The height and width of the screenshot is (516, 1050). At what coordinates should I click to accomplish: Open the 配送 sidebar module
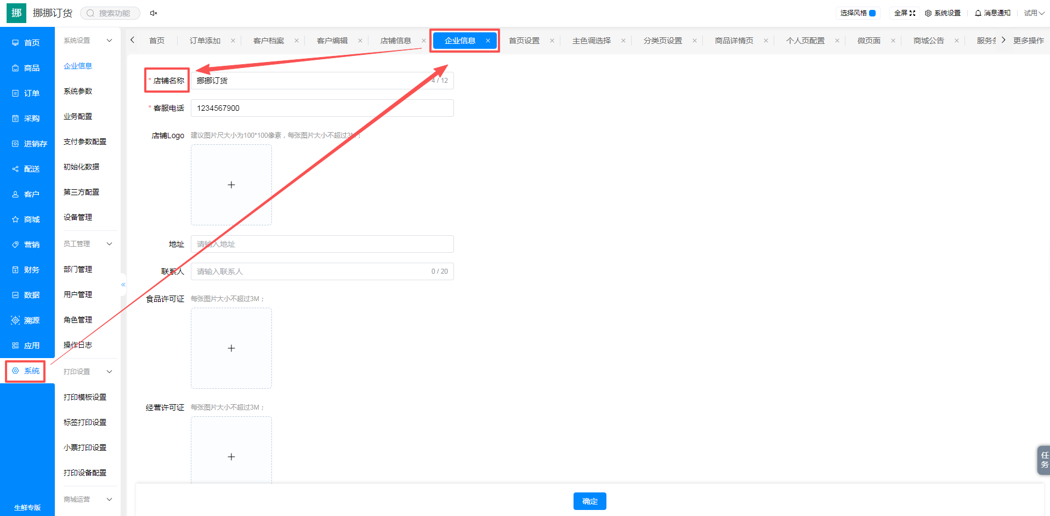[x=27, y=169]
